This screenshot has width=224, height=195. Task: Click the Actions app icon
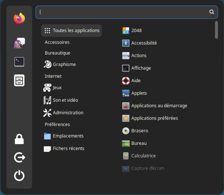[x=126, y=55]
